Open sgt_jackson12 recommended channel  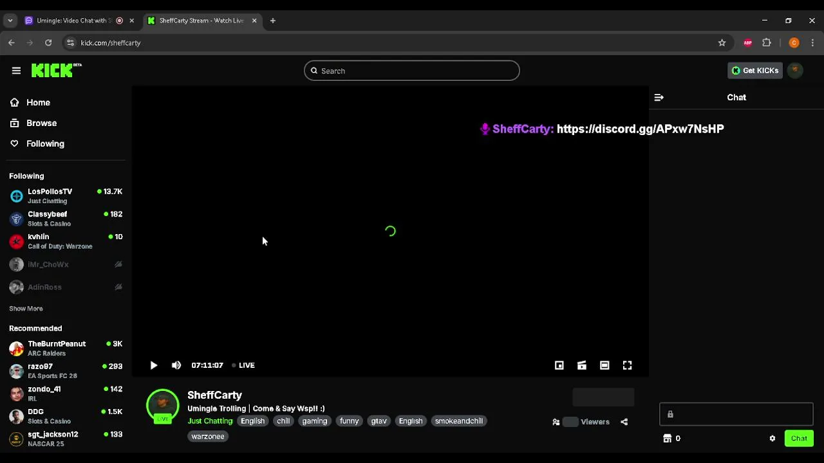click(66, 439)
